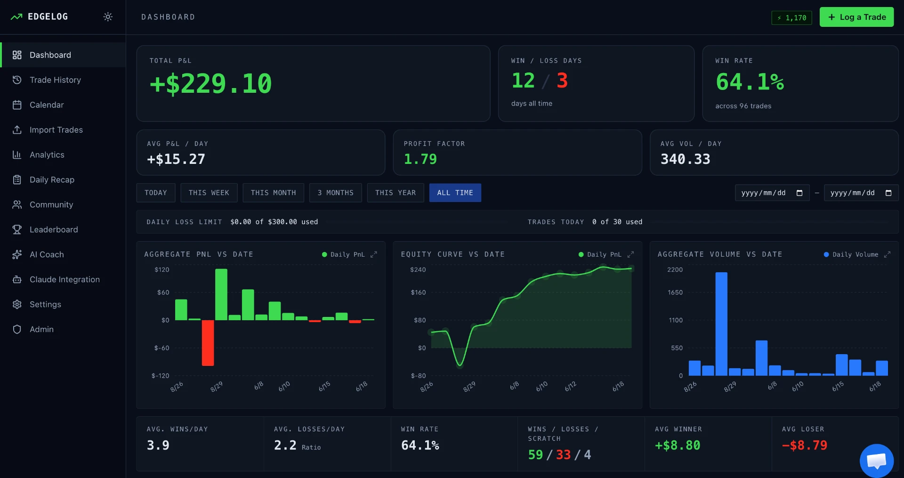The height and width of the screenshot is (478, 904).
Task: Click the Log a Trade button
Action: 856,17
